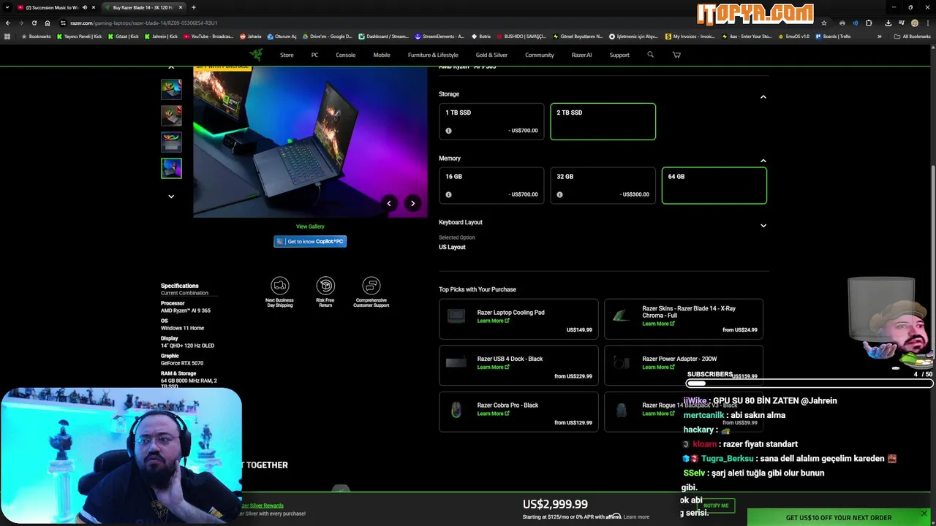
Task: Dismiss the US$10 off next order banner
Action: 924,514
